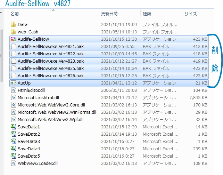Image resolution: width=223 pixels, height=175 pixels.
Task: Sort by the 更新日時 column header
Action: tap(109, 14)
